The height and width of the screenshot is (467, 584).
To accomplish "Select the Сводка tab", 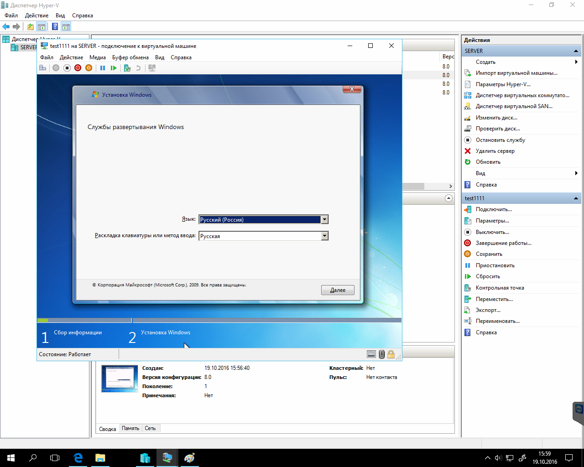I will click(x=108, y=429).
